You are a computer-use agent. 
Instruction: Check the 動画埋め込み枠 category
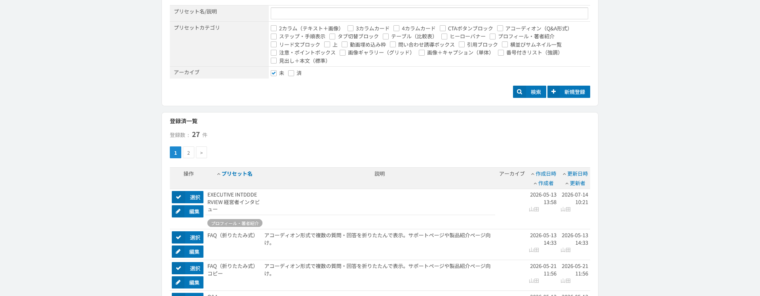click(344, 45)
